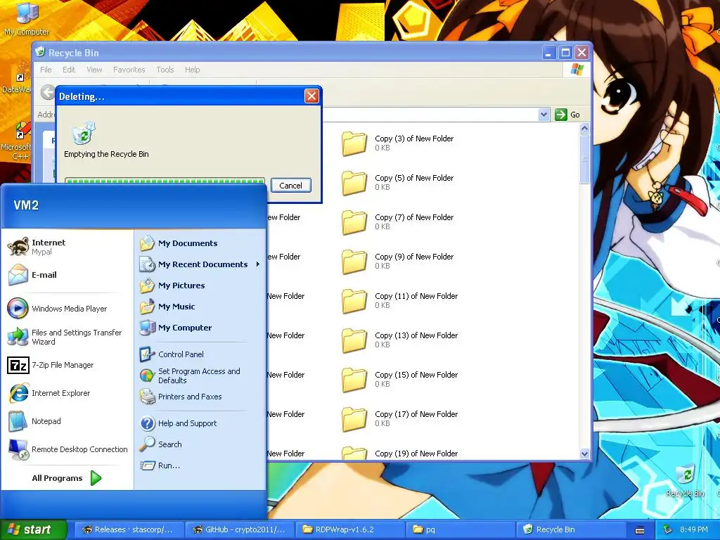Click Recycle Bin taskbar button
Viewport: 720px width, 540px height.
click(x=571, y=529)
